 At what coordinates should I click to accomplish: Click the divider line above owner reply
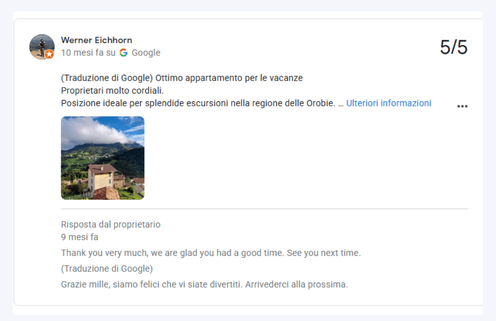(x=265, y=209)
